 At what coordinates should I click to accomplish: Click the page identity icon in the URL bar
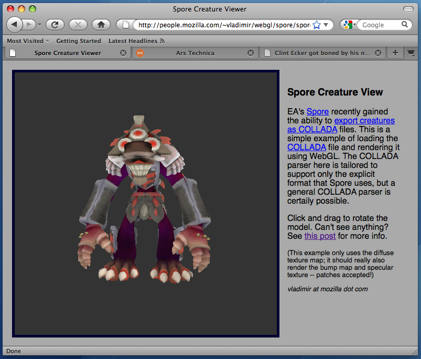click(125, 25)
